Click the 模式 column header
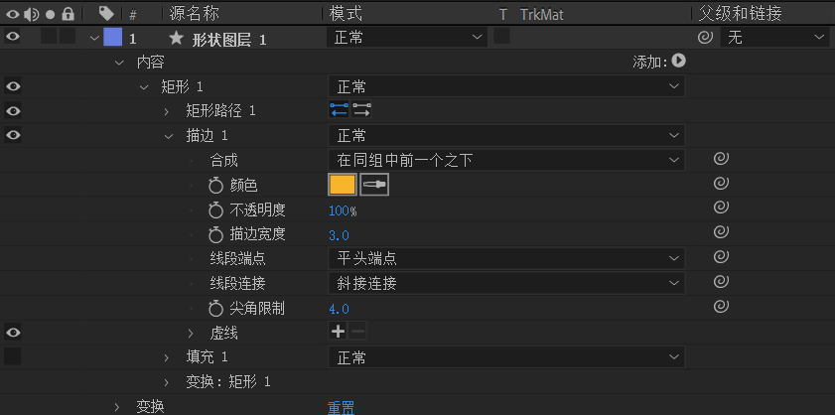835x415 pixels. 345,13
